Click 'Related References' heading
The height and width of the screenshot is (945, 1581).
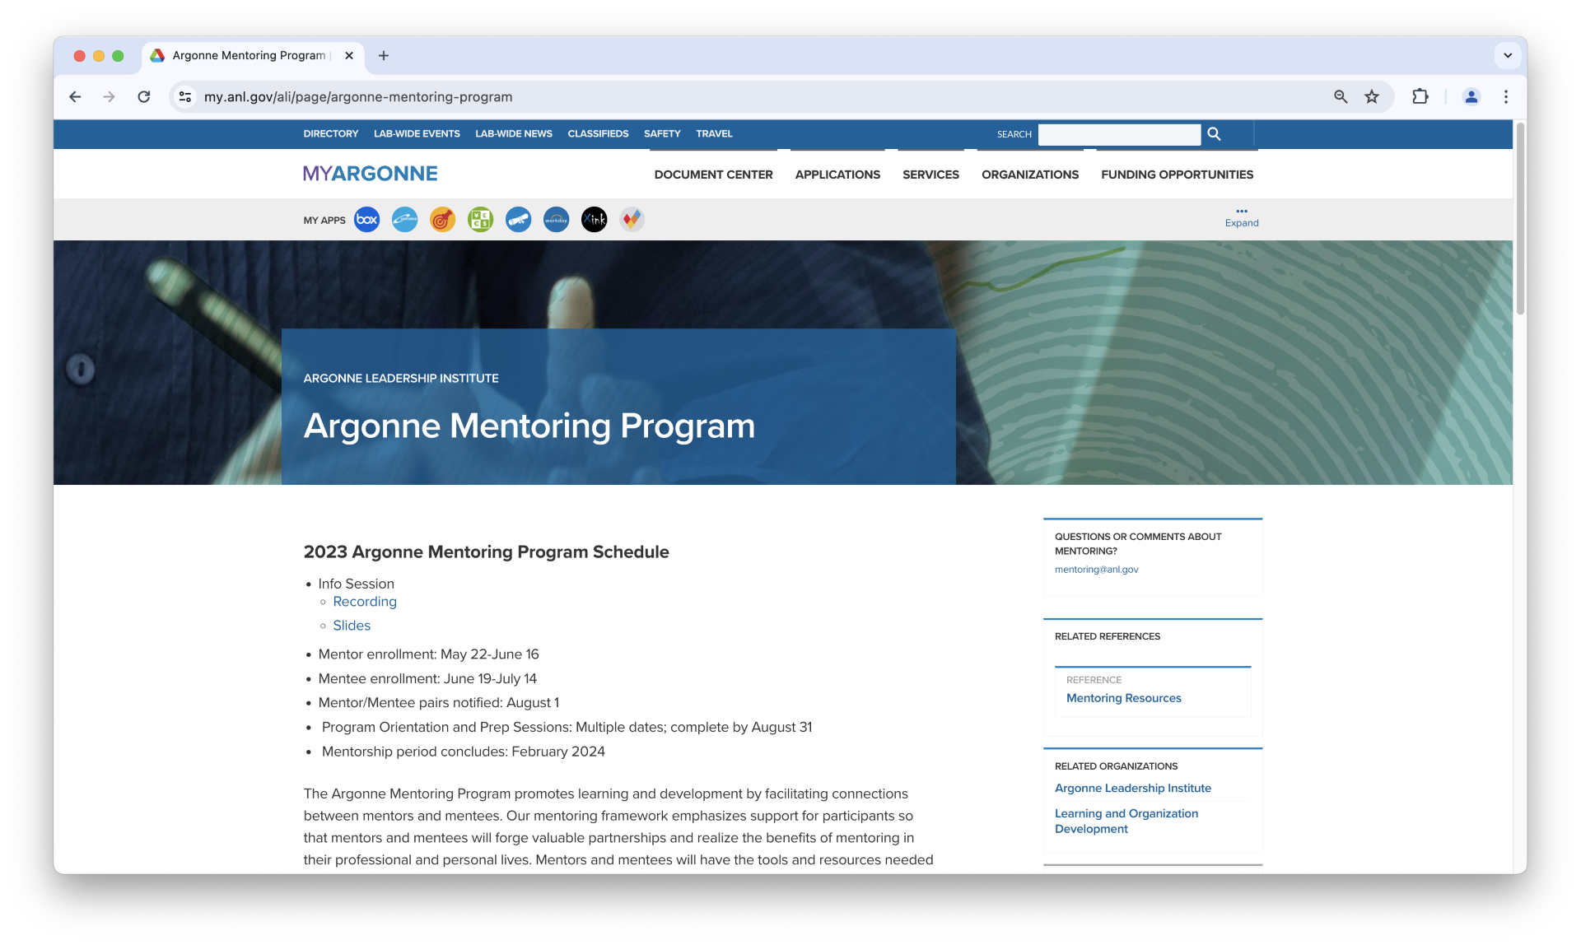(1108, 636)
